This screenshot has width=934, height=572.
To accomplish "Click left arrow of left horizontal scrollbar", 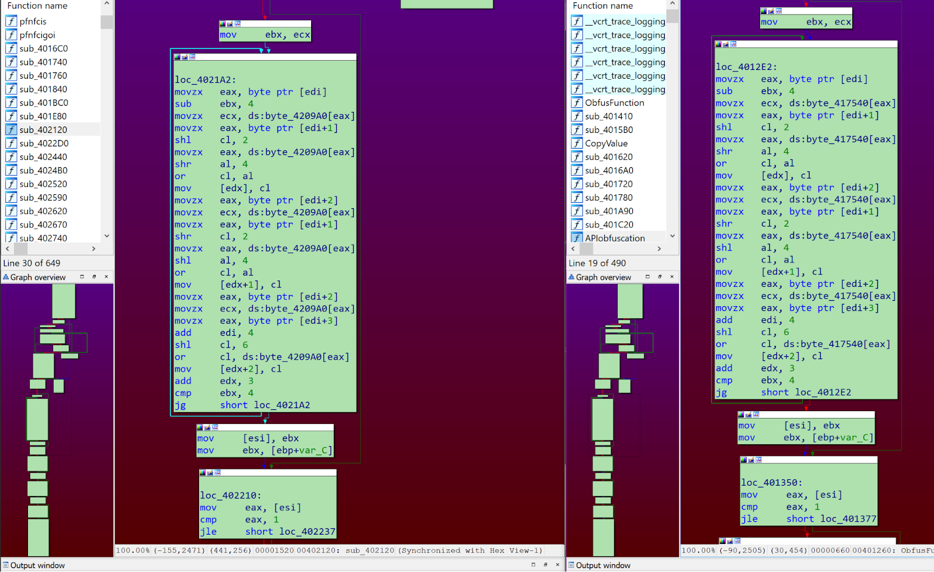I will [8, 249].
